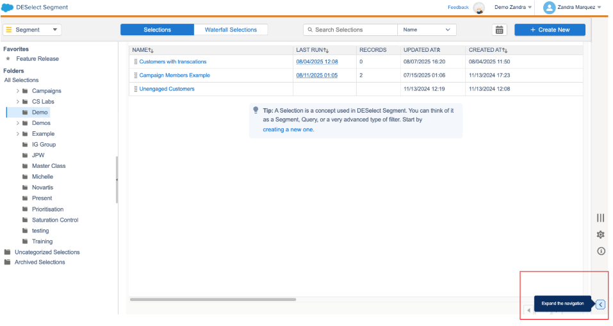Select the Demo folder
613x326 pixels.
[x=40, y=113]
